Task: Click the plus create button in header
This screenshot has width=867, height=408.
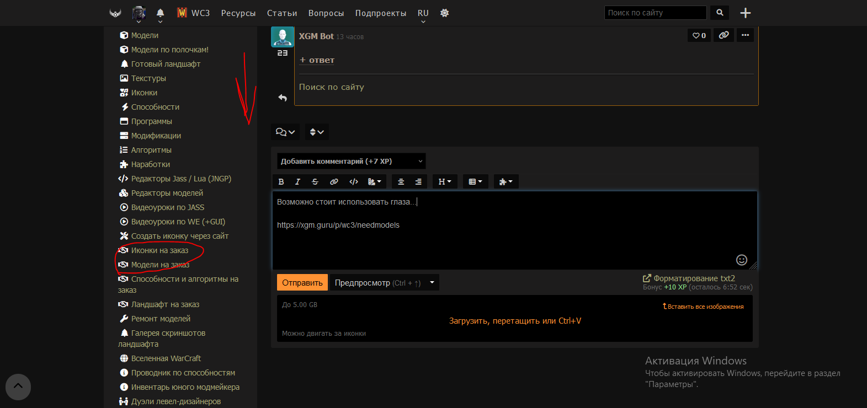Action: coord(746,13)
